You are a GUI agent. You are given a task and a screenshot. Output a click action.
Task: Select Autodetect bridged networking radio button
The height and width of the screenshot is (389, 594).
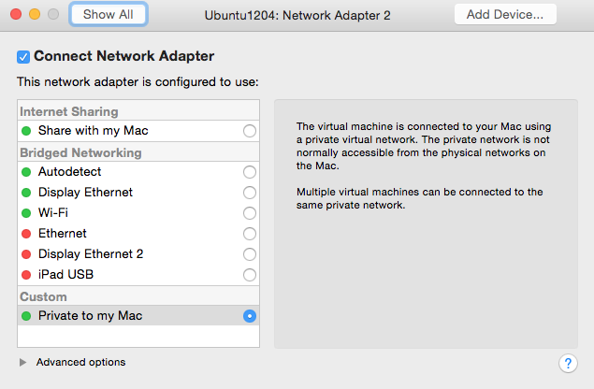point(249,172)
